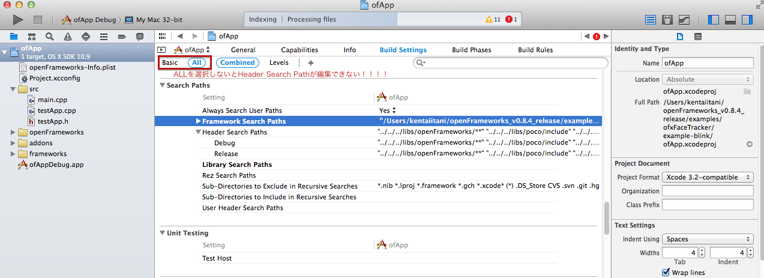Expand the addons folder

(14, 143)
